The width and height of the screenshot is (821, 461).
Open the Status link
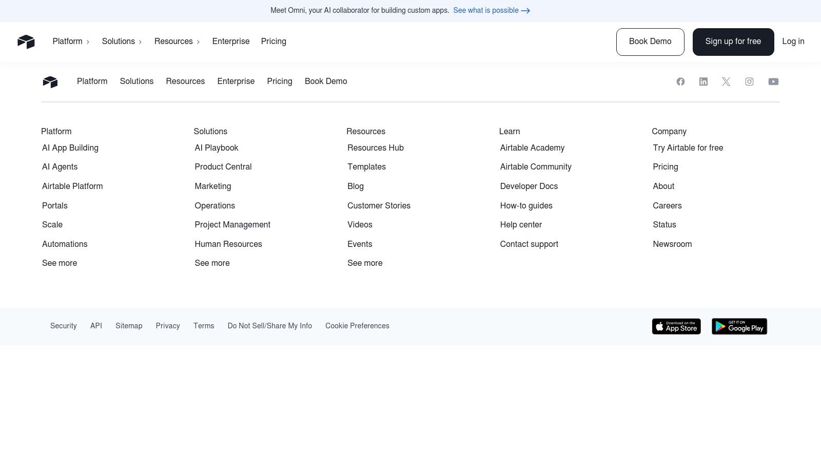664,225
